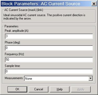This screenshot has height=95, width=98.
Task: Click the Peak amplitude (A) label
Action: (17, 31)
